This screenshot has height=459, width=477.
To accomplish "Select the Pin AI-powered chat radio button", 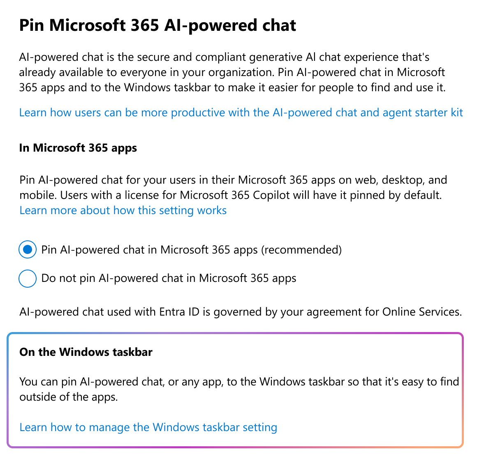I will point(28,249).
